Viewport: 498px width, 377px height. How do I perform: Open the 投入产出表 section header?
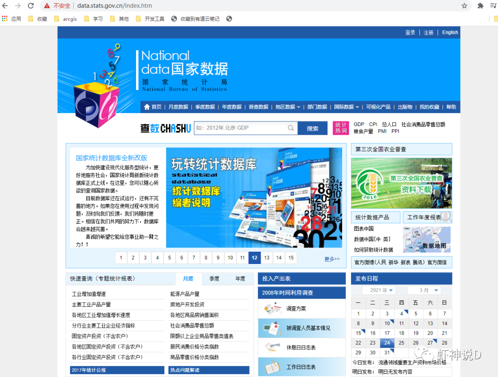(x=302, y=279)
